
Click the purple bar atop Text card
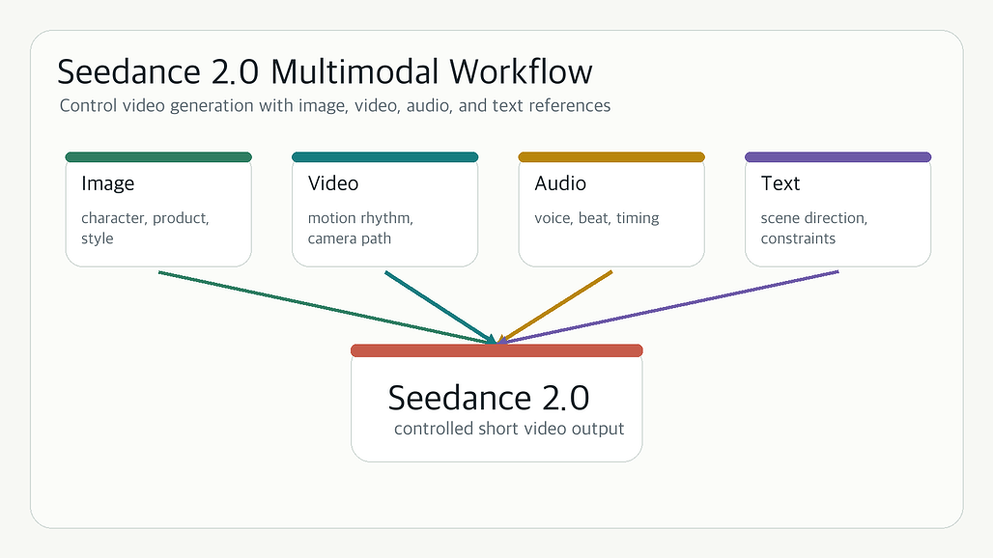pyautogui.click(x=837, y=157)
